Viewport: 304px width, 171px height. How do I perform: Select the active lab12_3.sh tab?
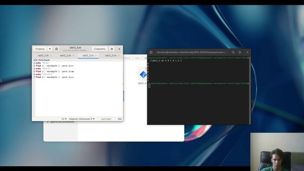coord(88,56)
